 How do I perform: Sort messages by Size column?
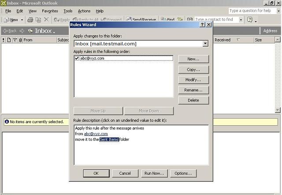tap(264, 40)
